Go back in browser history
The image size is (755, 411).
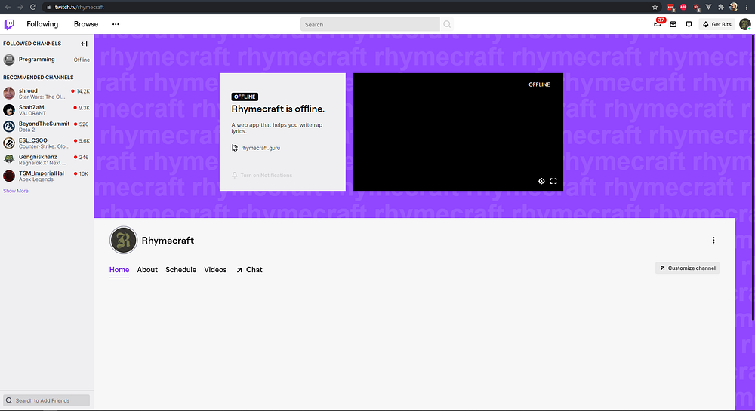8,7
